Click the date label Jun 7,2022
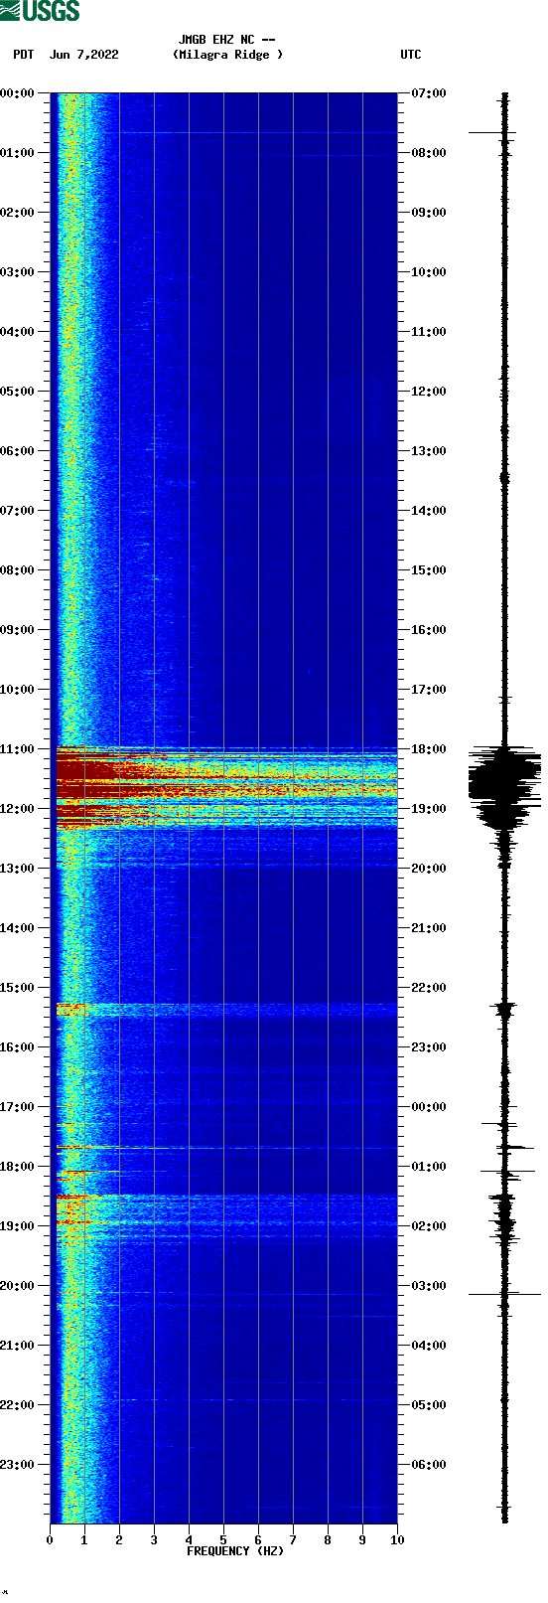548x1603 pixels. (83, 55)
